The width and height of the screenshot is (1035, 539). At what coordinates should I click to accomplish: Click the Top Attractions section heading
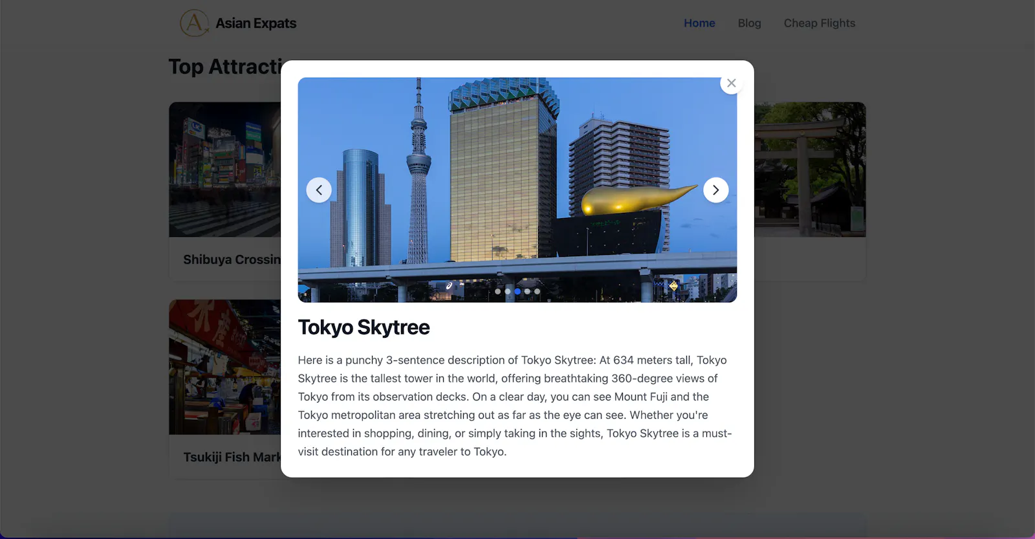(x=224, y=67)
